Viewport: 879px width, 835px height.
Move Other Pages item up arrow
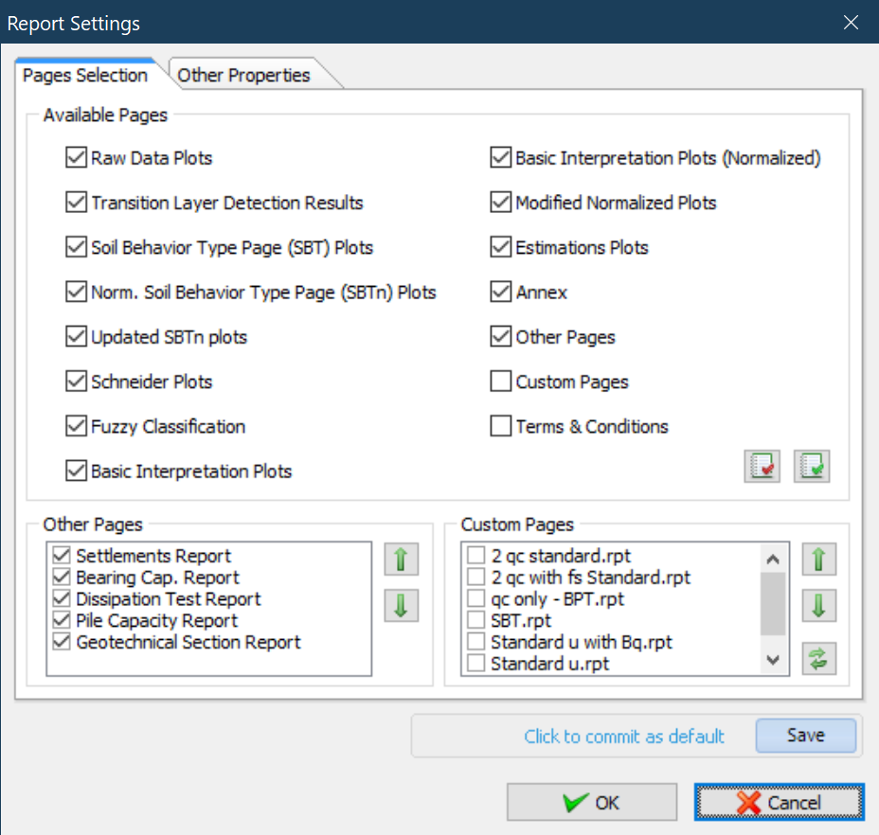(401, 560)
